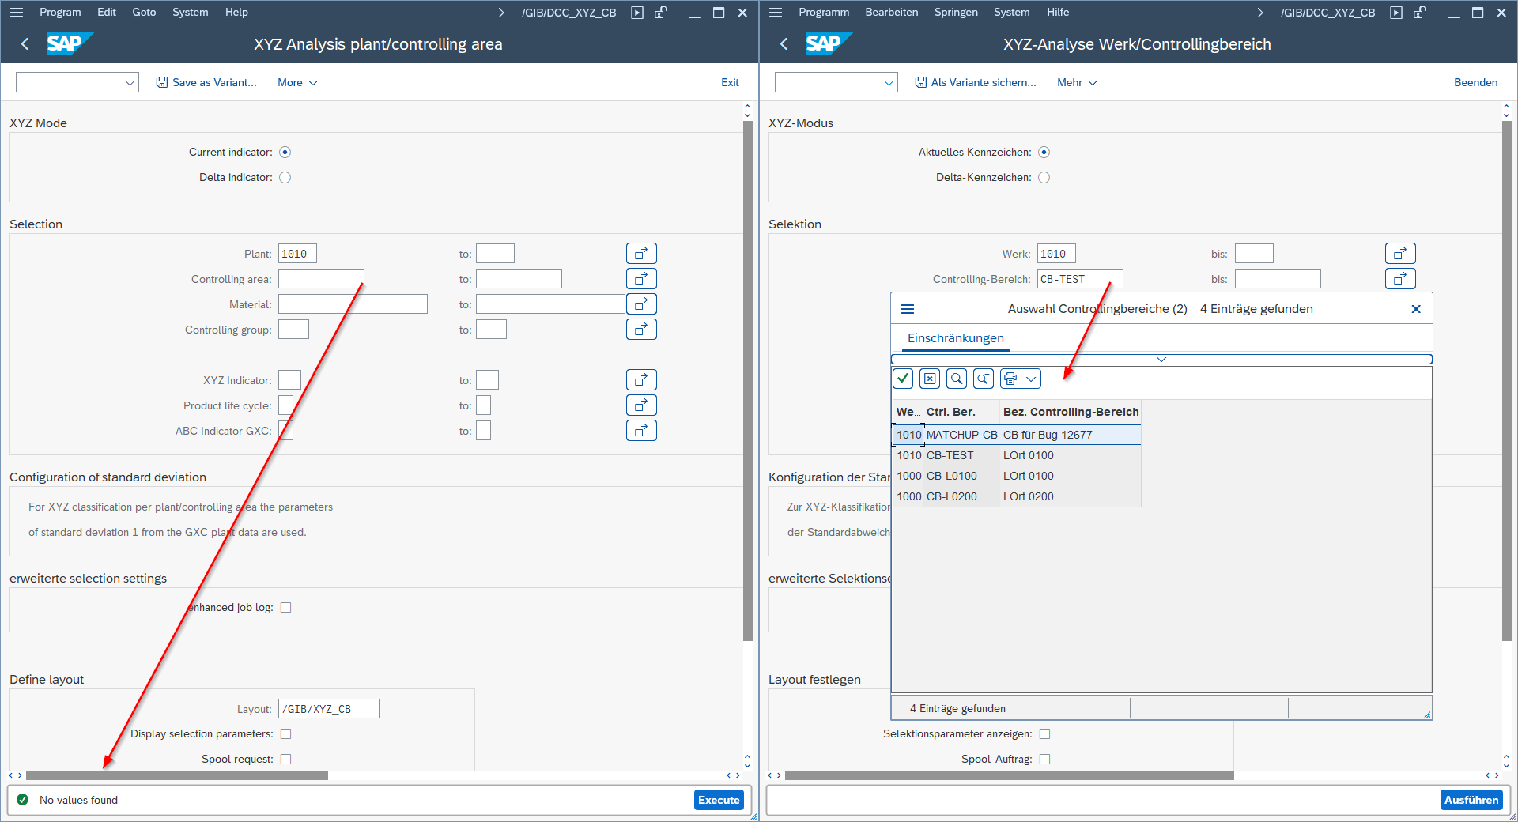
Task: Open multiple selection for XYZ Indicator
Action: [641, 380]
